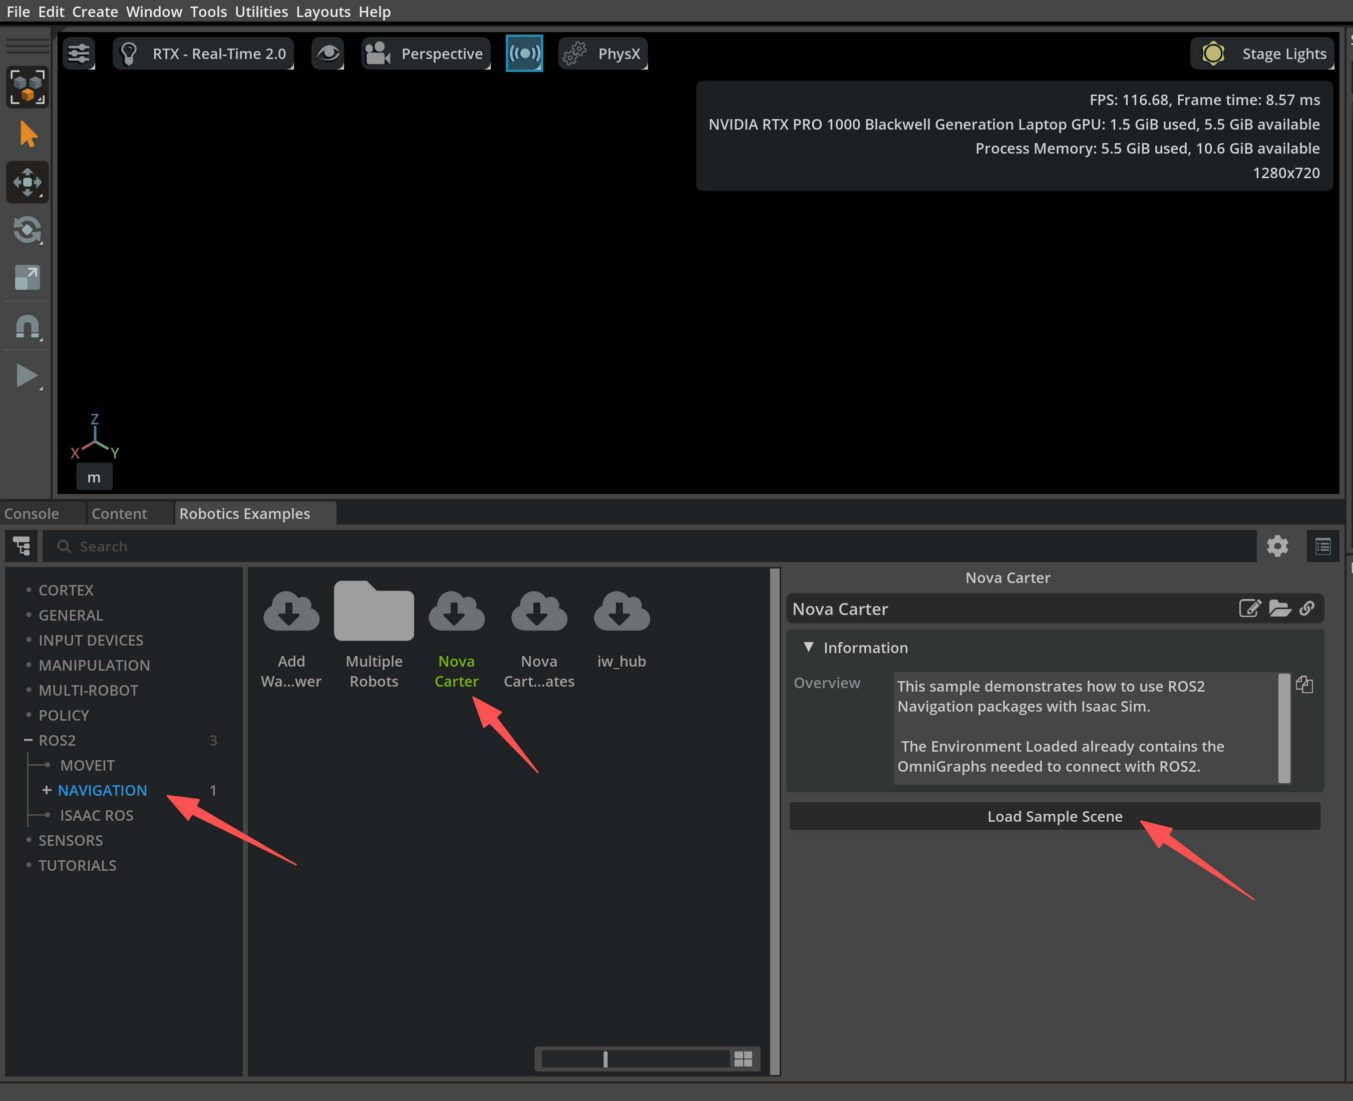Click the grid view icon beside slider
Screen dimensions: 1353x1101
[743, 1059]
